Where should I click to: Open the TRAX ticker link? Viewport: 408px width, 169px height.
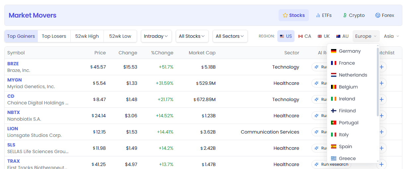[x=14, y=161]
